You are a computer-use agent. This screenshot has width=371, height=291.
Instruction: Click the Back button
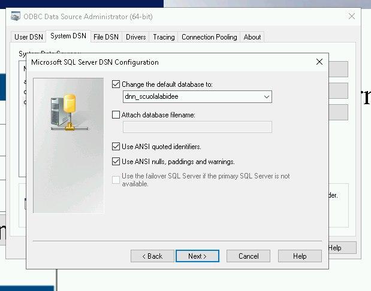pos(152,256)
